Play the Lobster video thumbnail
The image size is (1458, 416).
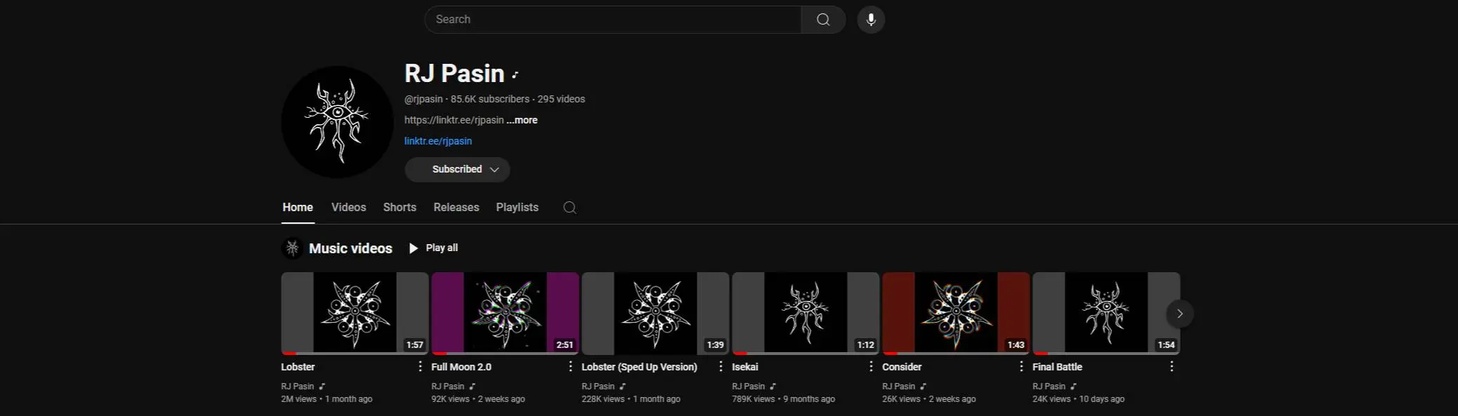[355, 314]
